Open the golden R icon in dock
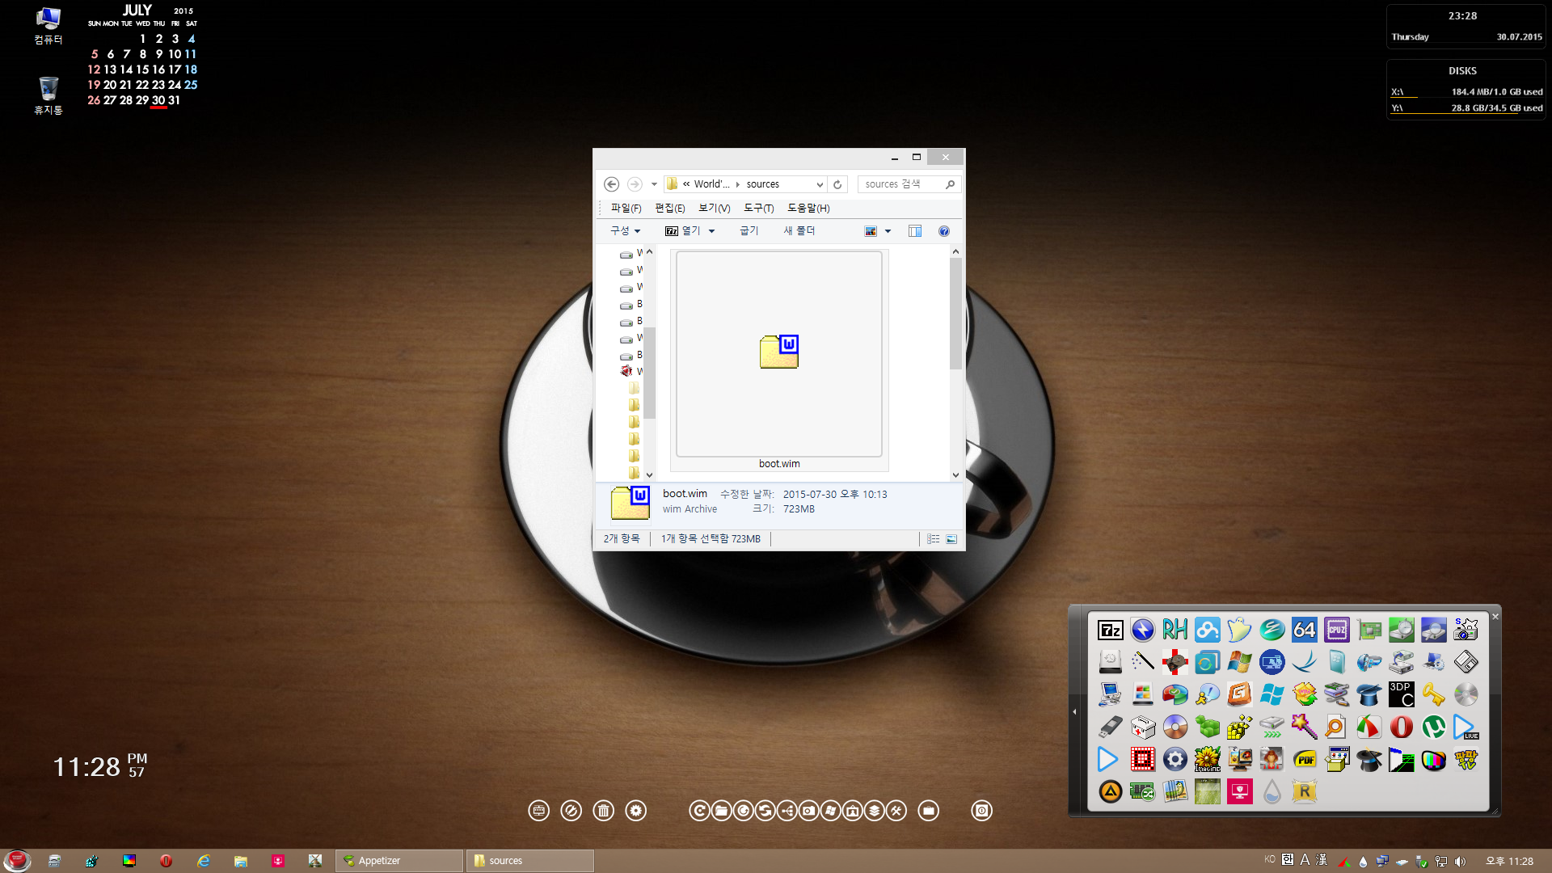Screen dimensions: 1552x873 pos(1304,791)
